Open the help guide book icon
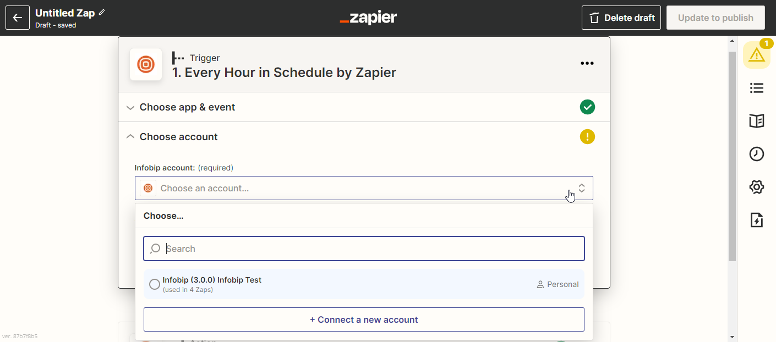The width and height of the screenshot is (776, 342). (757, 121)
